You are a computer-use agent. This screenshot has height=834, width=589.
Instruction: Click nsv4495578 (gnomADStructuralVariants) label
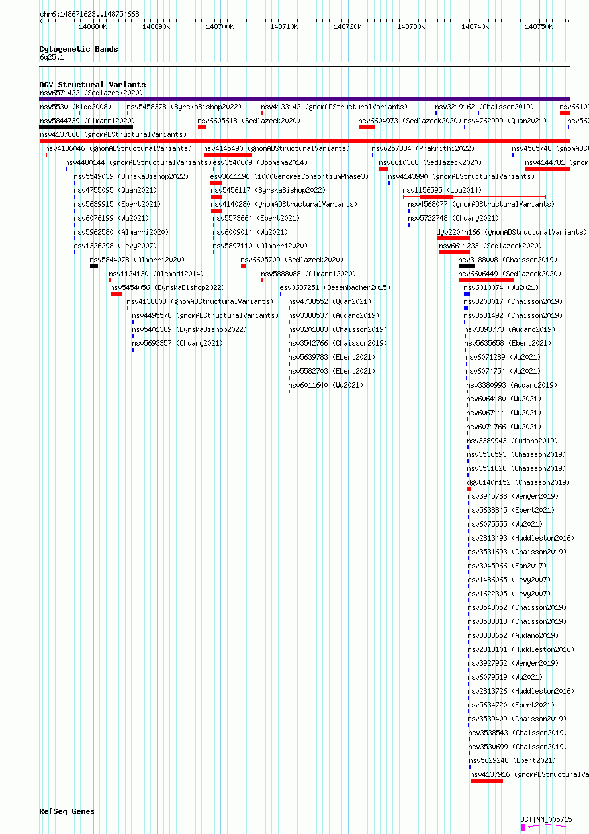click(x=205, y=315)
